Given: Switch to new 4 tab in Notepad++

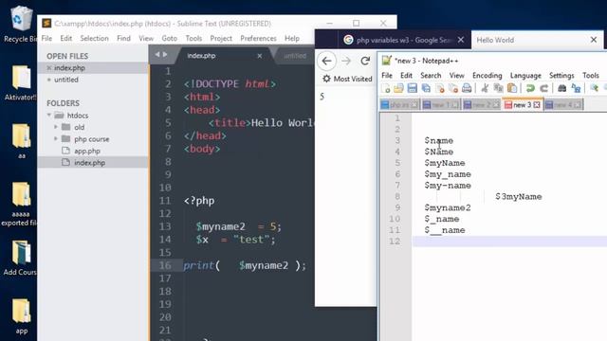Looking at the screenshot, I should pos(563,105).
